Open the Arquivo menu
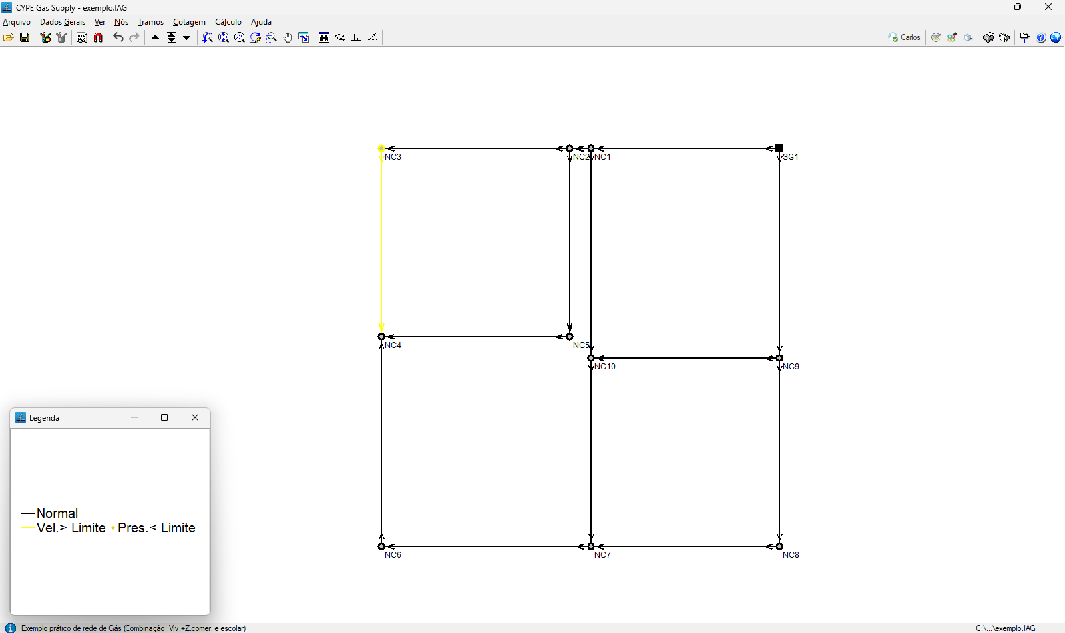 (17, 22)
